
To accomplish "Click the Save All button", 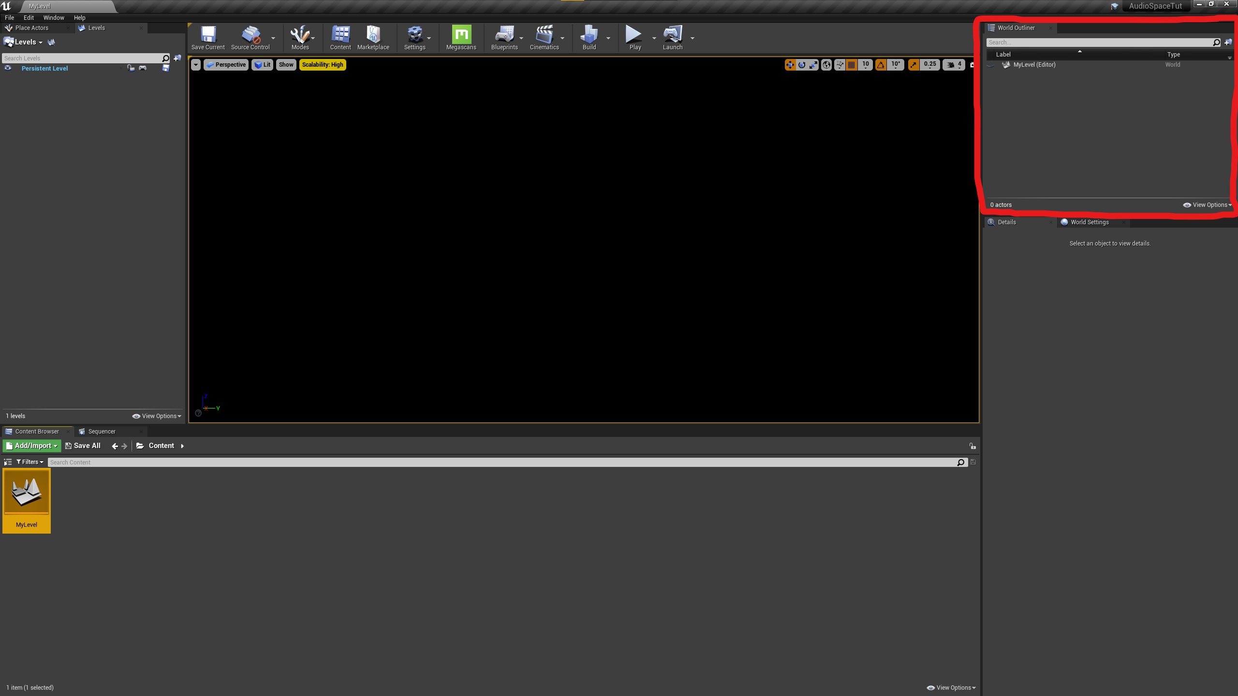I will 83,446.
